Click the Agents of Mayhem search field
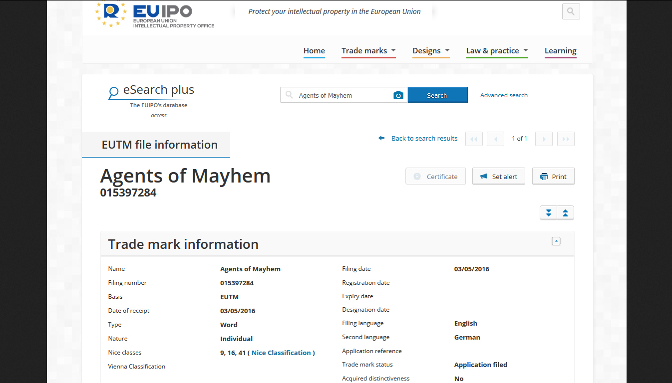This screenshot has width=672, height=383. [x=344, y=95]
